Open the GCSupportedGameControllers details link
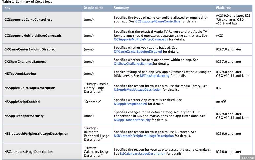This screenshot has width=255, height=160. [158, 21]
